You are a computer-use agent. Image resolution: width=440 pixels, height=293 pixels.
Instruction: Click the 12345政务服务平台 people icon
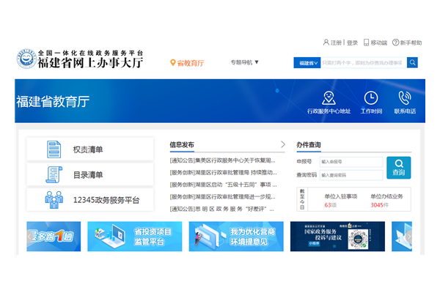(x=54, y=200)
